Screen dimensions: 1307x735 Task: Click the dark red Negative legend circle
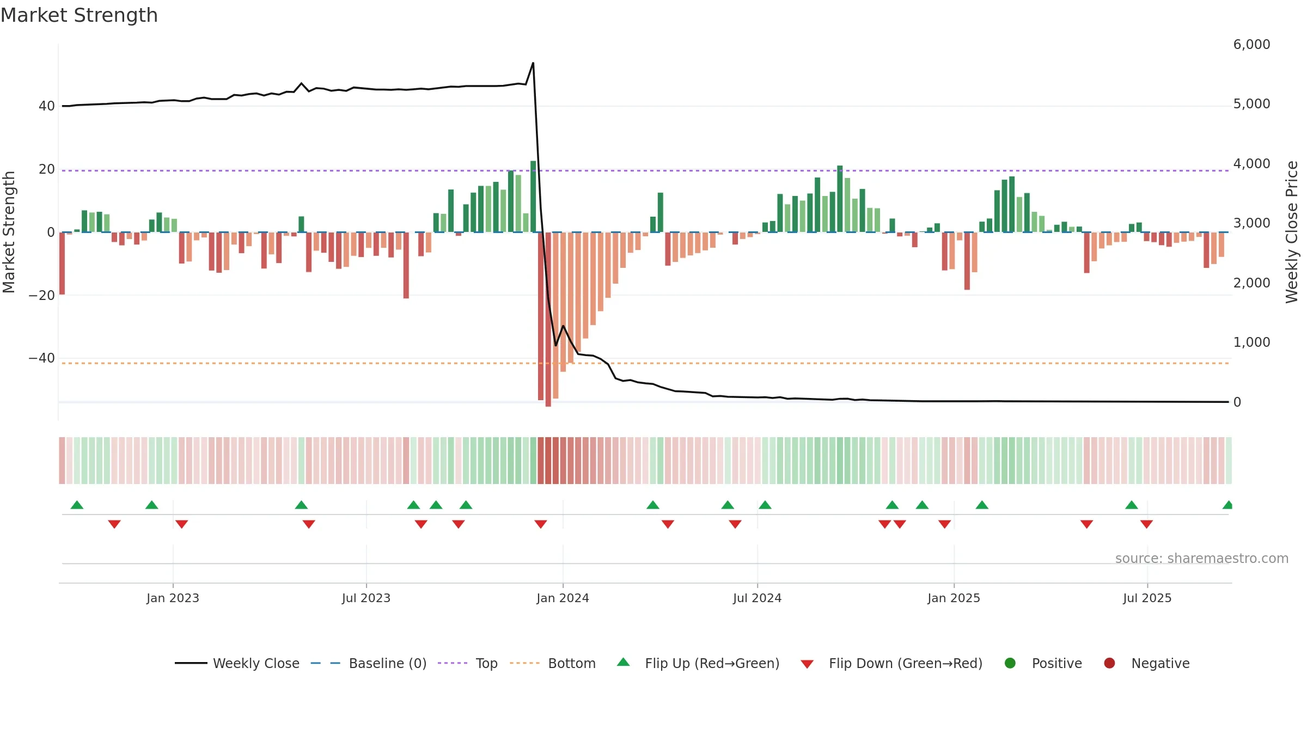(1109, 663)
